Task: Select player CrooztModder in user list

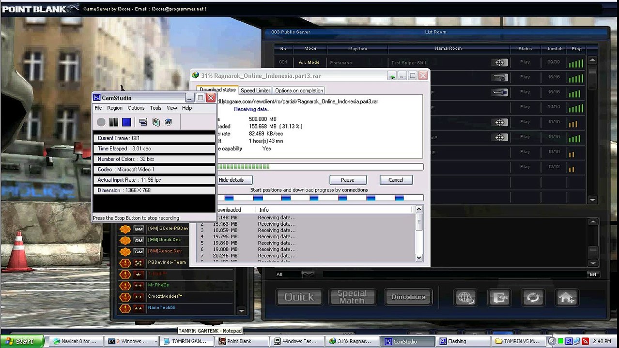Action: [x=165, y=296]
